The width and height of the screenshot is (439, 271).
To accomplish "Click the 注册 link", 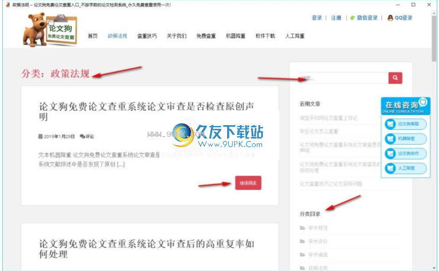I will tap(336, 18).
